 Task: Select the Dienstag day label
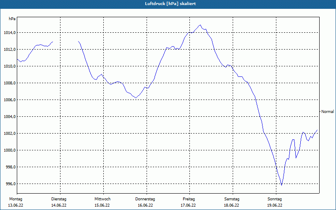click(59, 199)
